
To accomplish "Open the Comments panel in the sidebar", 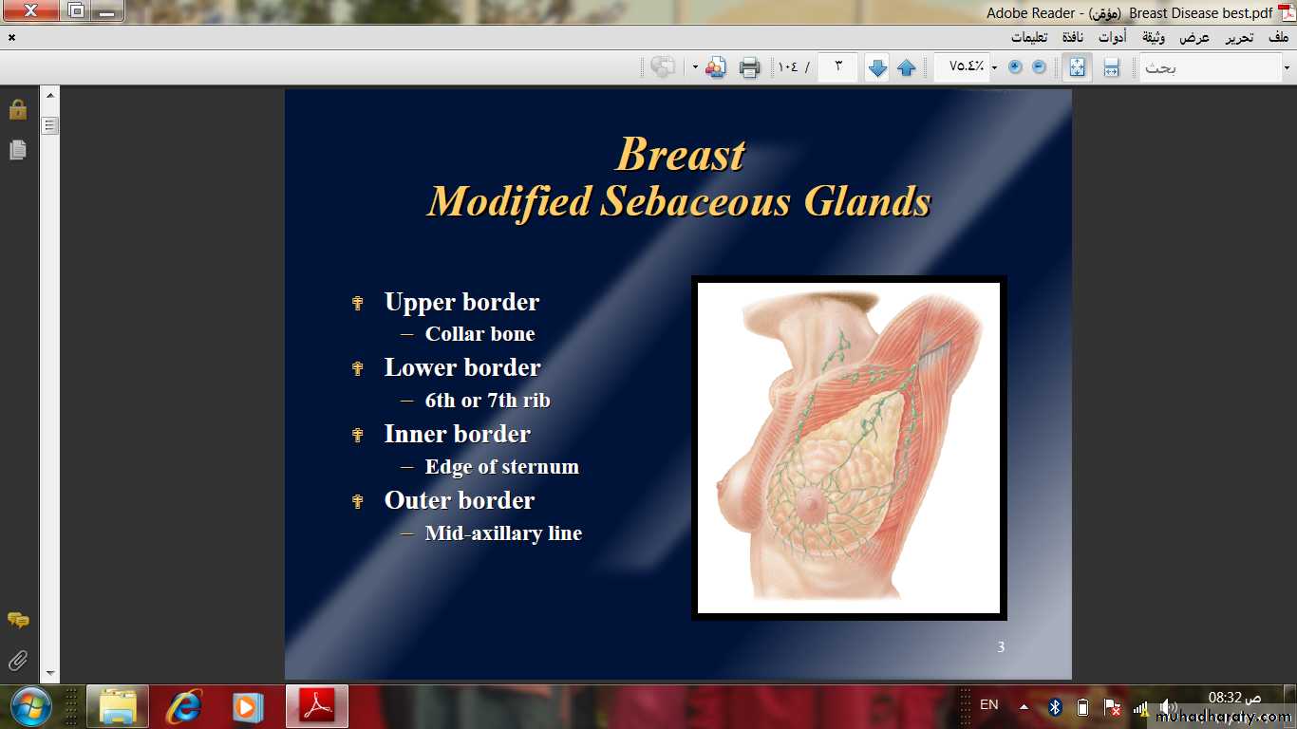I will (x=18, y=620).
